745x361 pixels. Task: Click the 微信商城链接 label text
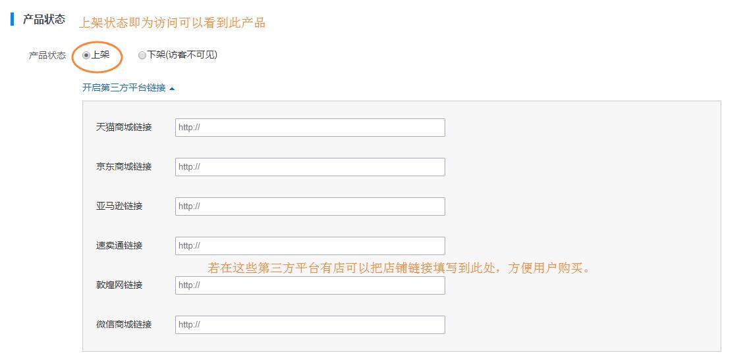[124, 324]
